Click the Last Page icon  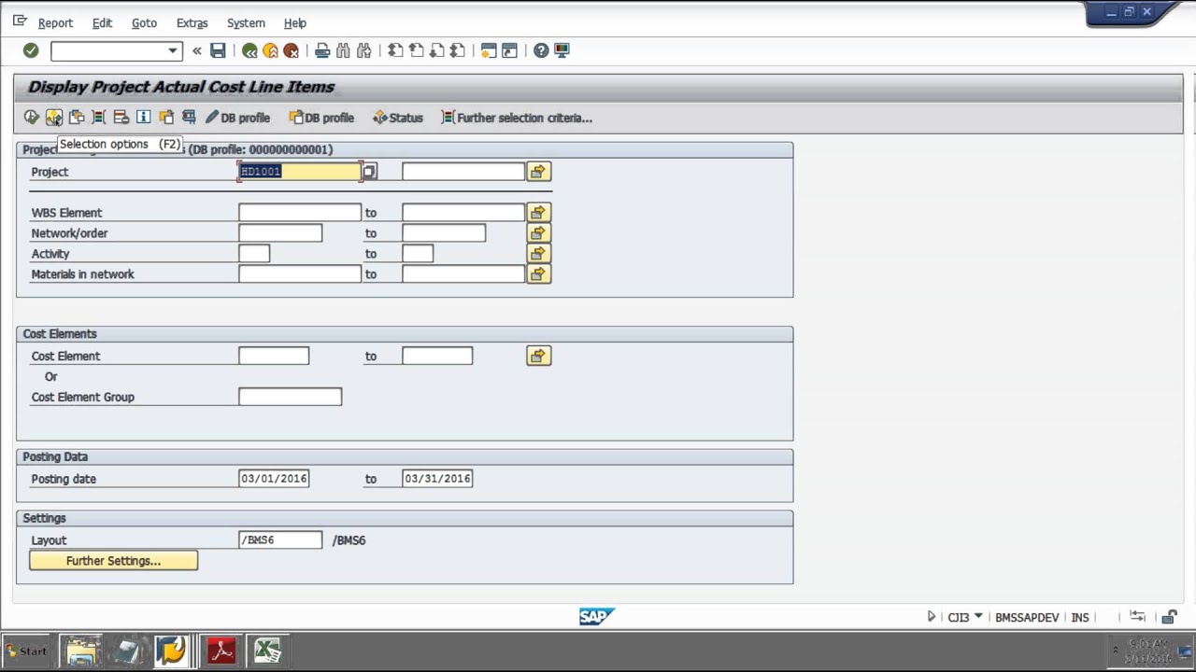point(457,50)
